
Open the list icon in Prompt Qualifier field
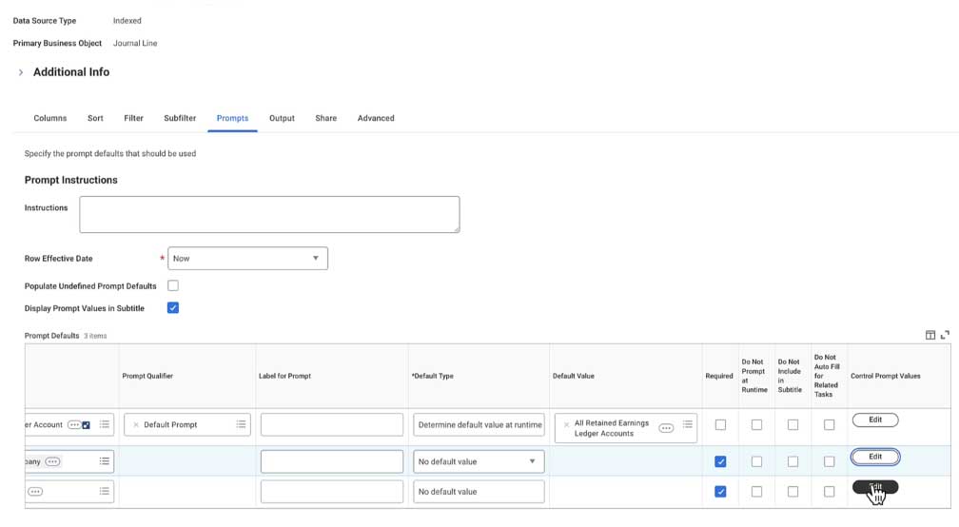242,424
